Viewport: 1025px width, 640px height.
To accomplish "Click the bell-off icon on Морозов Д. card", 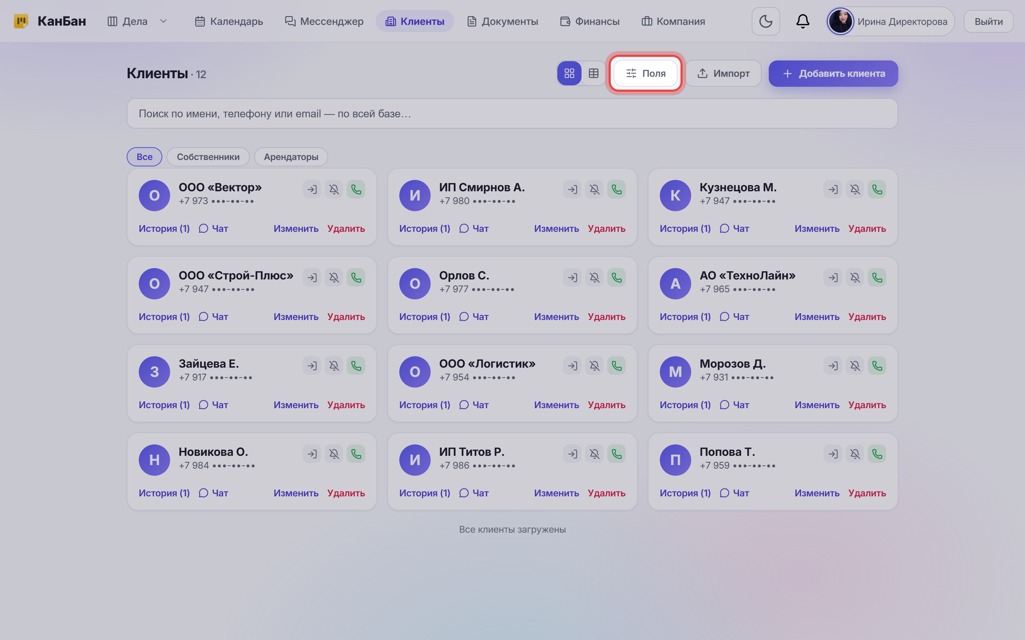I will 855,366.
